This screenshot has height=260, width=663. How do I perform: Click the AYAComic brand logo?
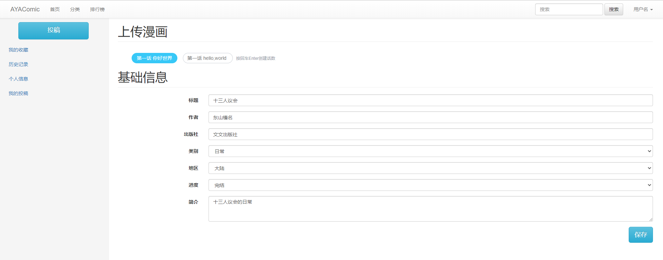click(25, 9)
